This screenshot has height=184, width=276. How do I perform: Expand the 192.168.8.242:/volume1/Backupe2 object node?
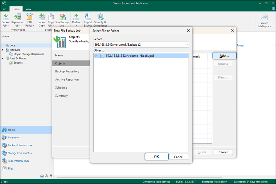(x=96, y=56)
